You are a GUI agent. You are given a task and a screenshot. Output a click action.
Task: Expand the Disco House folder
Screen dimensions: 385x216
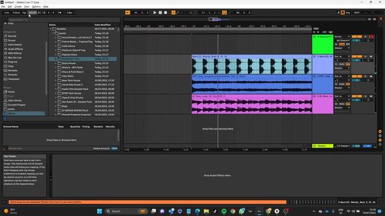(x=55, y=63)
